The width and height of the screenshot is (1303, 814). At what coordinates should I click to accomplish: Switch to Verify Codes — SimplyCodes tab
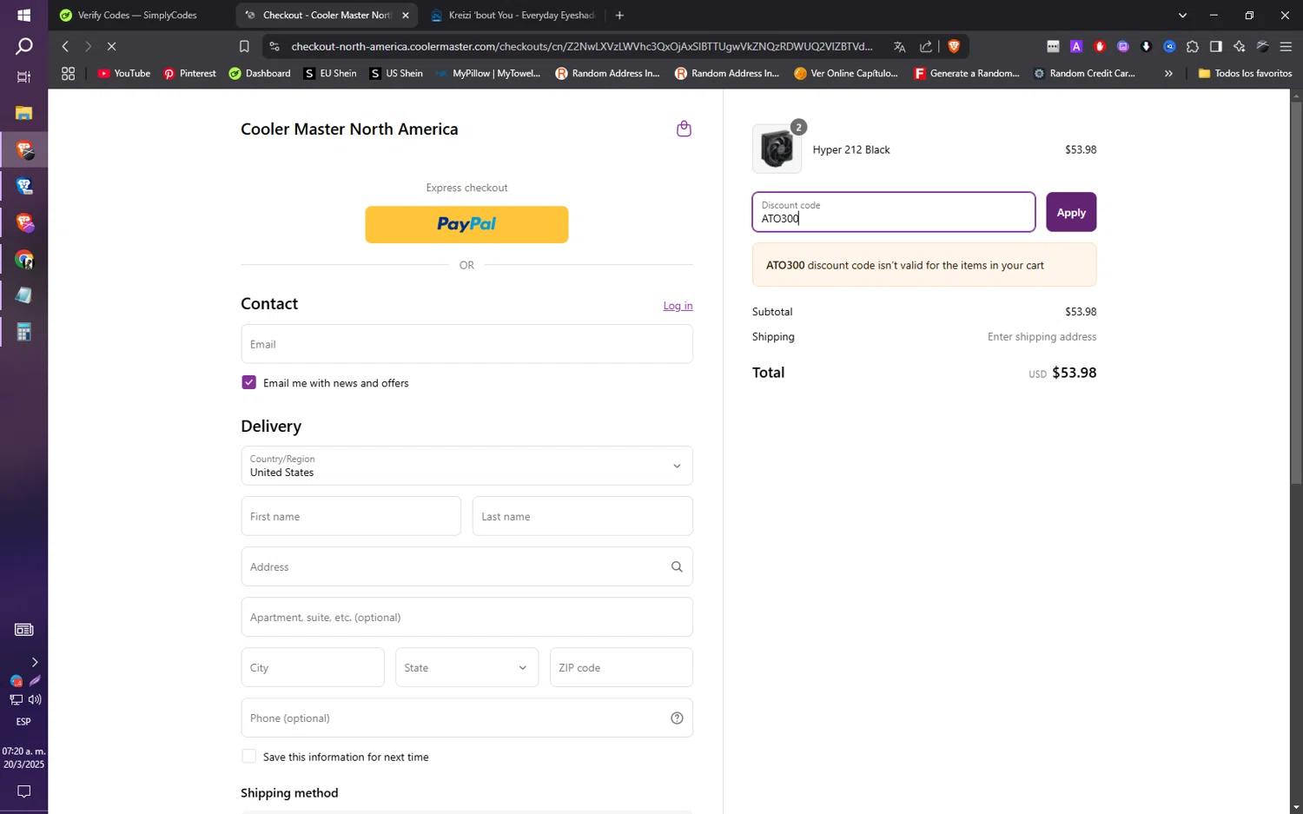pyautogui.click(x=137, y=15)
